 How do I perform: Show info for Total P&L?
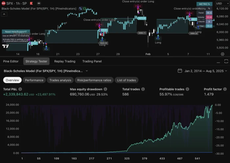[x=20, y=89]
